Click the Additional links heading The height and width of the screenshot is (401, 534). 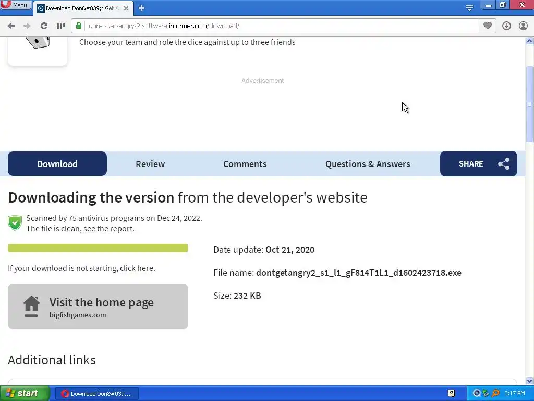click(52, 360)
